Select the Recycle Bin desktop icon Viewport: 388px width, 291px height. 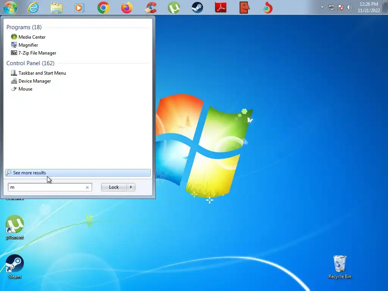pos(340,267)
